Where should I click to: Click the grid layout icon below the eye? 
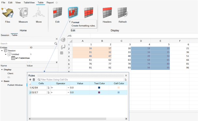62,53
